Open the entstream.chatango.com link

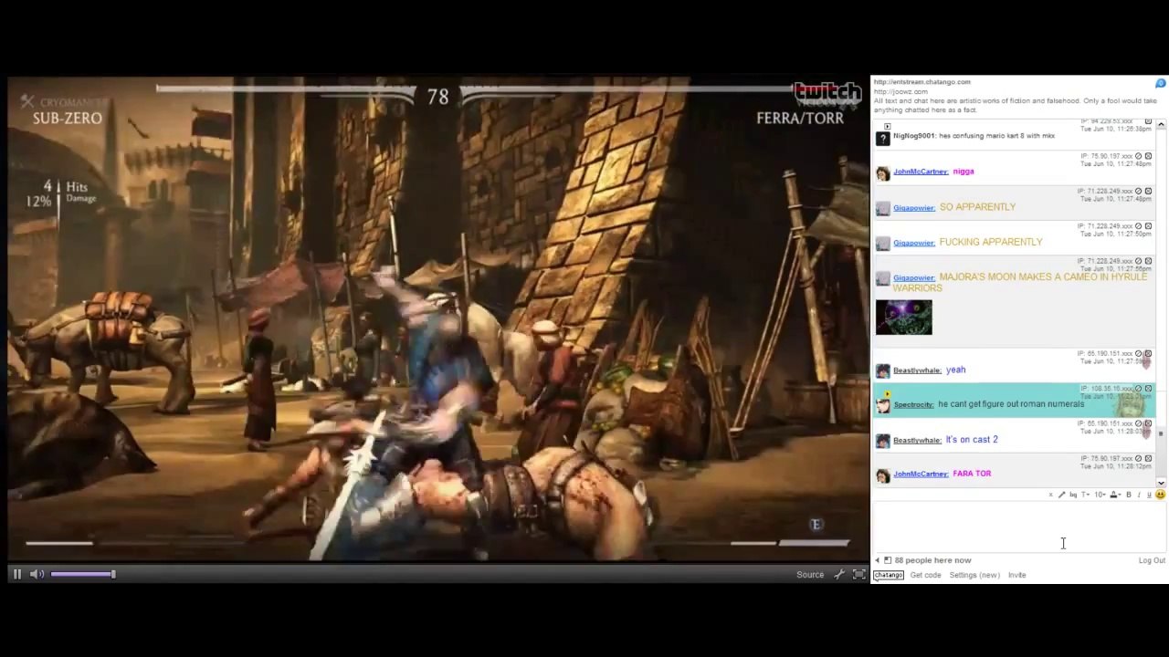point(922,82)
